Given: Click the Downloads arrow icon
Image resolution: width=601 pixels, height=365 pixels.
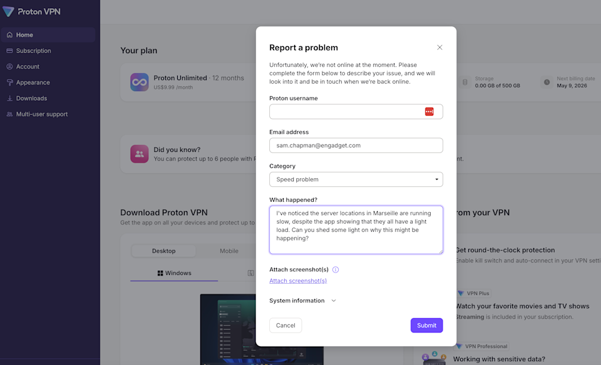Looking at the screenshot, I should tap(10, 98).
